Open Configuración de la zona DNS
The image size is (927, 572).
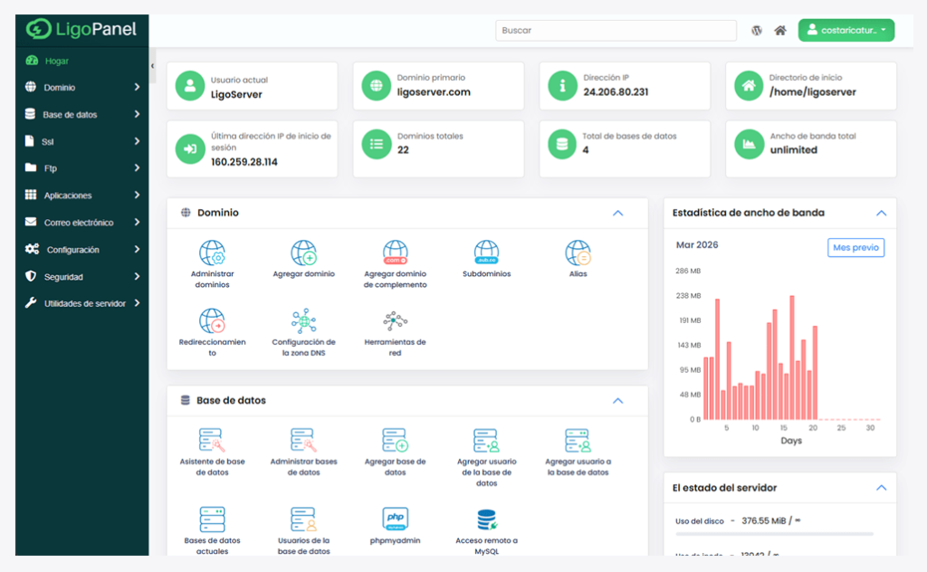303,322
